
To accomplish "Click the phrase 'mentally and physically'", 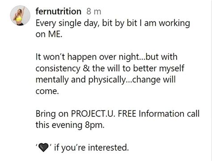I will click(81, 80).
